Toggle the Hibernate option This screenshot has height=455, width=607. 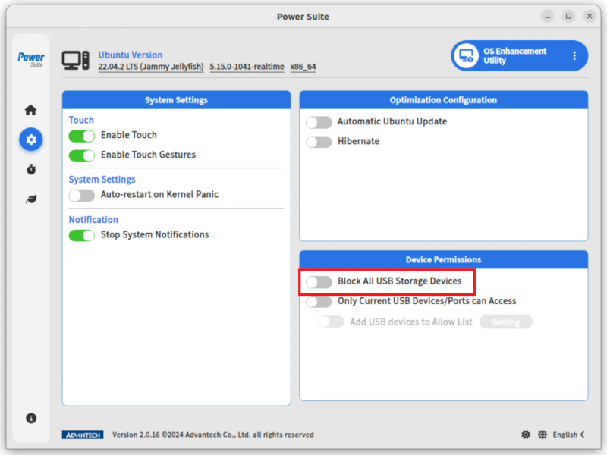319,142
